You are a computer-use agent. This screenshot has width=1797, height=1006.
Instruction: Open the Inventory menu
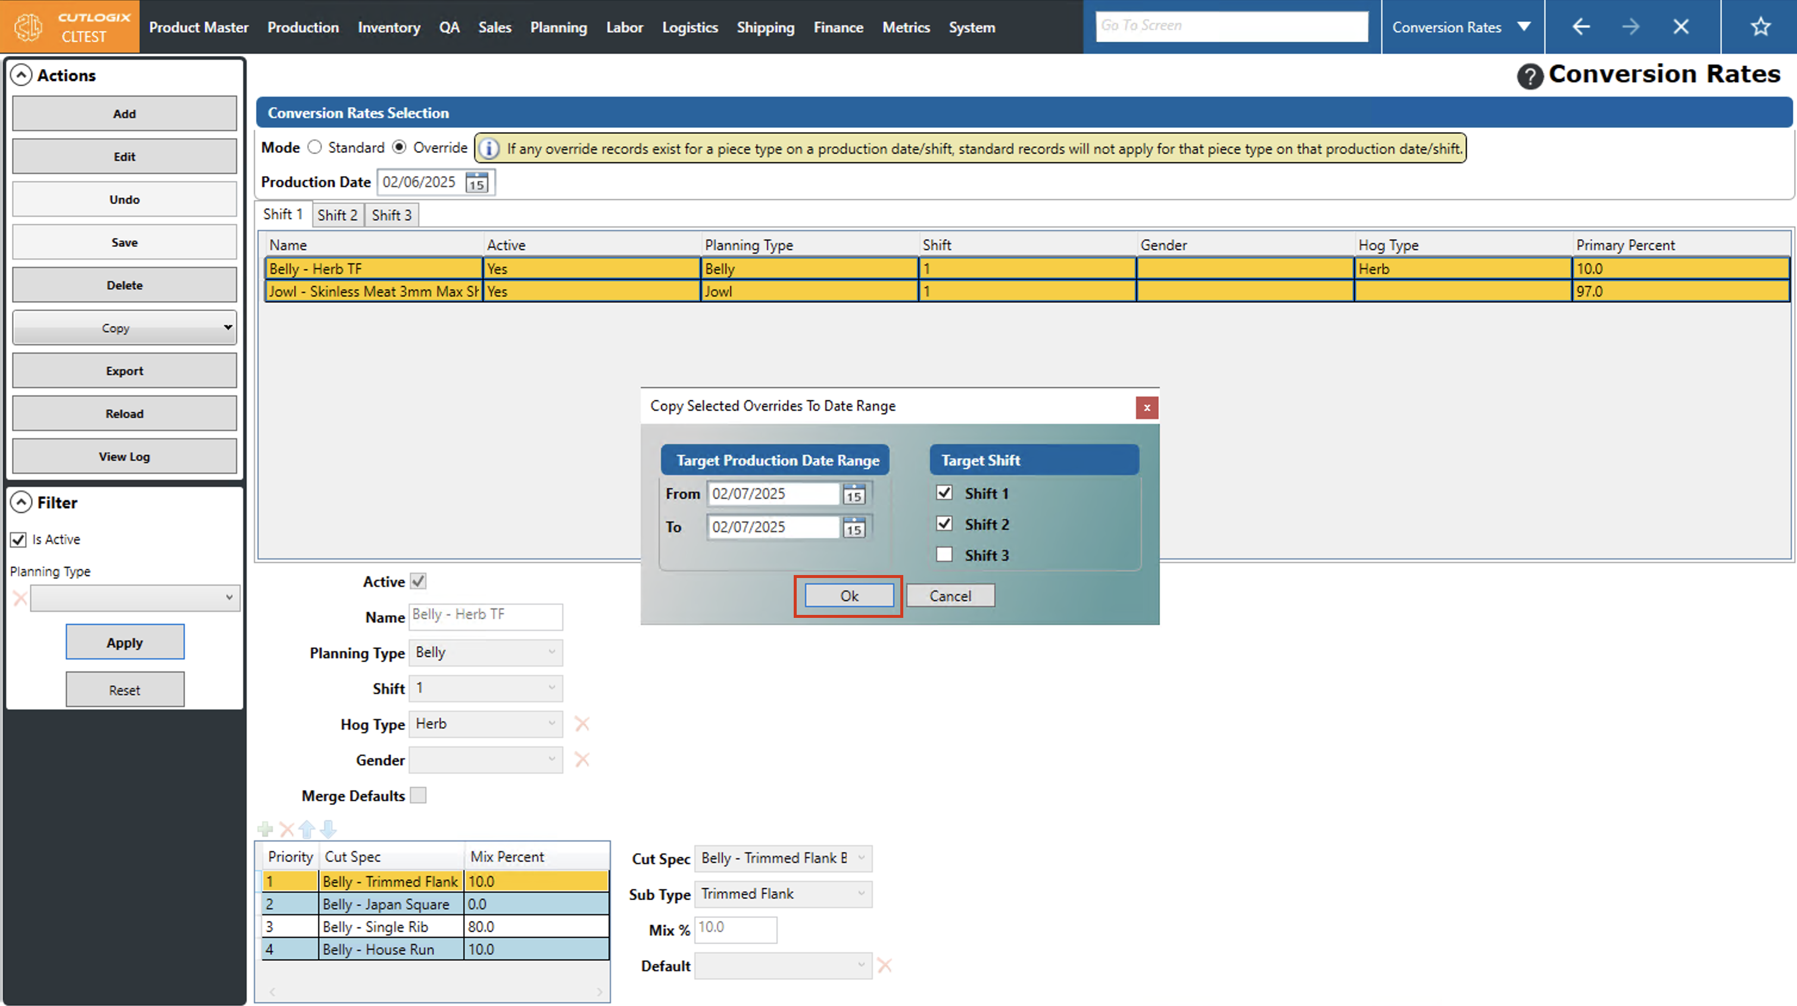(389, 27)
